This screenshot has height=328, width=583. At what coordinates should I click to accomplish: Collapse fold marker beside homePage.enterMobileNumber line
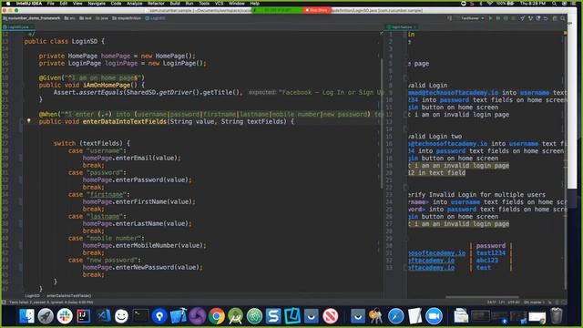(x=20, y=245)
